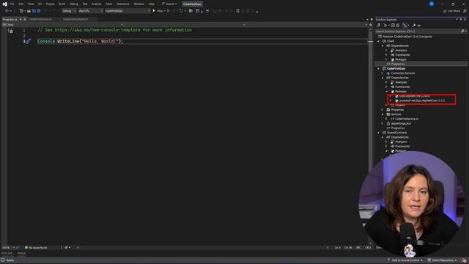Click Collapse All icon in Solution Explorer
The width and height of the screenshot is (469, 264).
tap(393, 26)
